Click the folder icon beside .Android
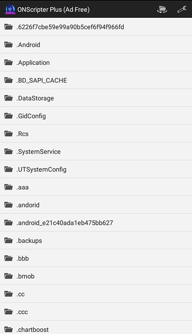This screenshot has height=334, width=192. coord(9,45)
